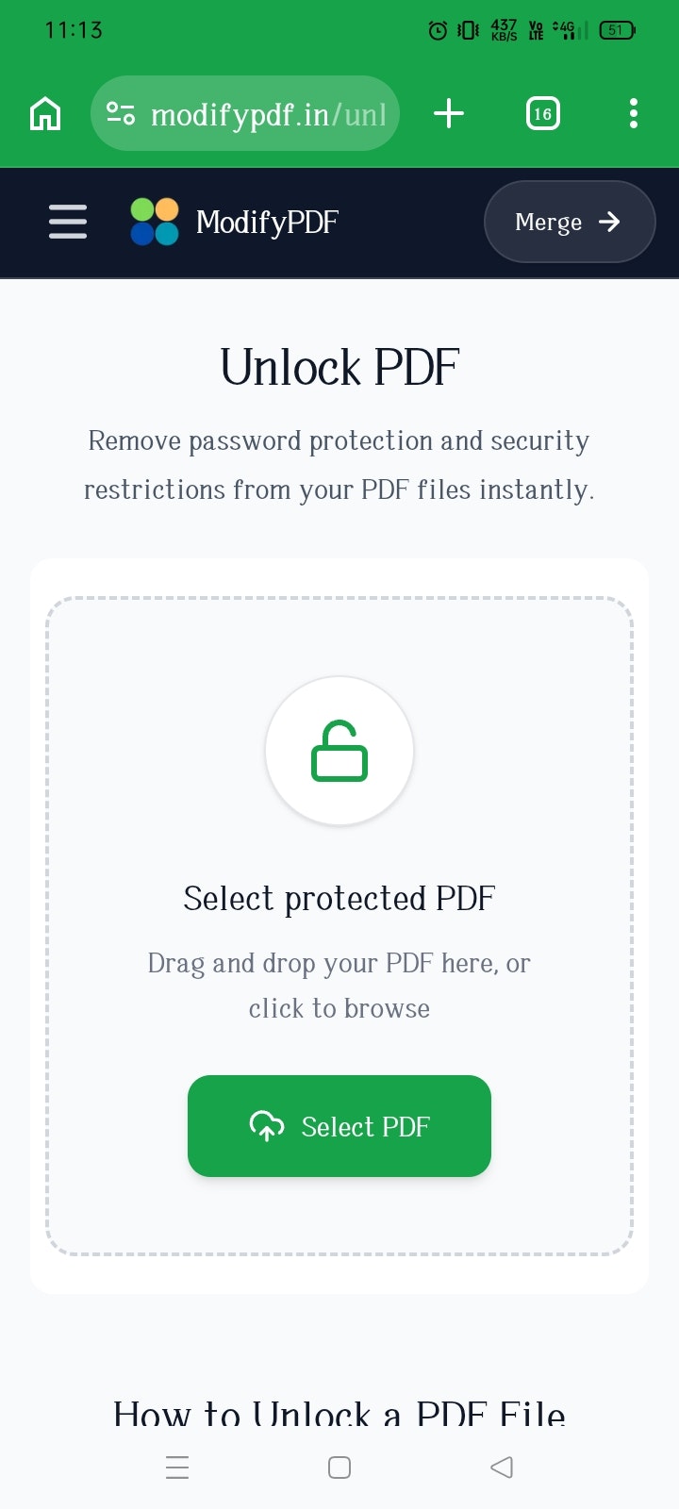Tap the battery indicator at 51 percent

point(615,29)
